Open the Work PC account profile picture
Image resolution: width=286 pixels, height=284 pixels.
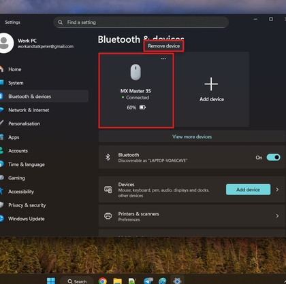point(5,43)
